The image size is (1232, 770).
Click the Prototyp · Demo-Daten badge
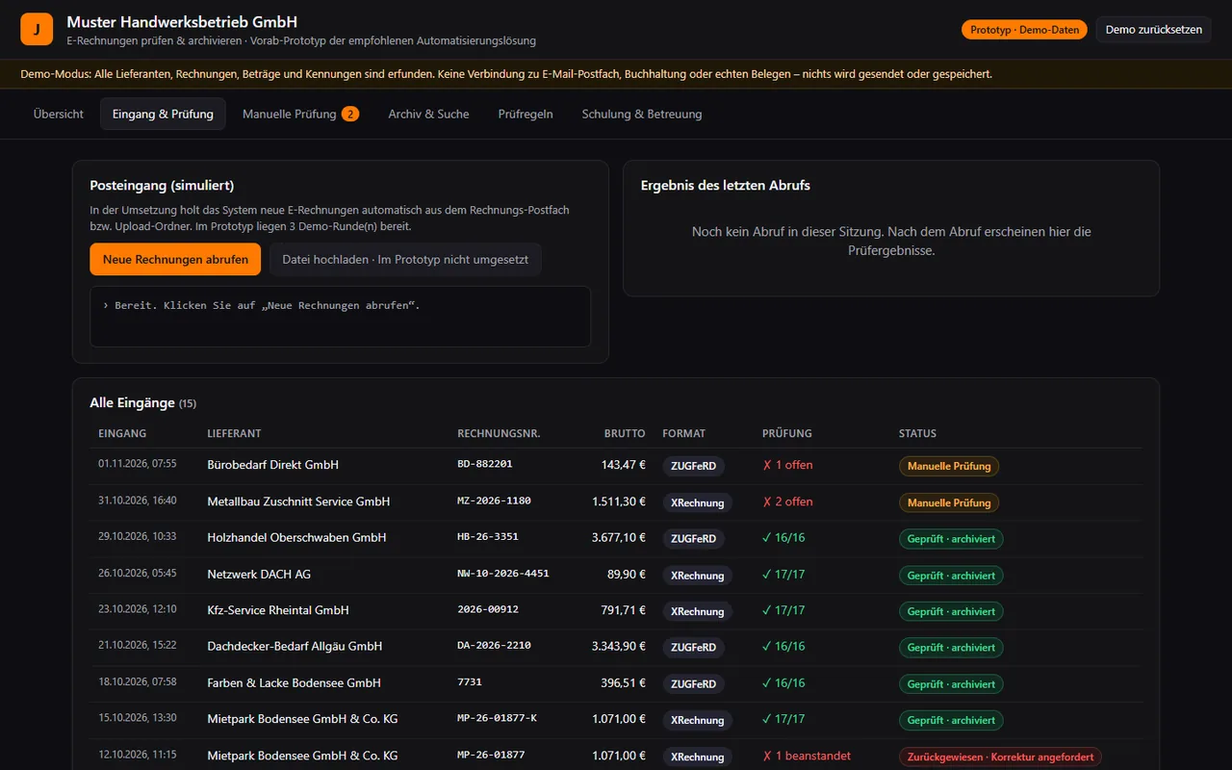[1024, 30]
